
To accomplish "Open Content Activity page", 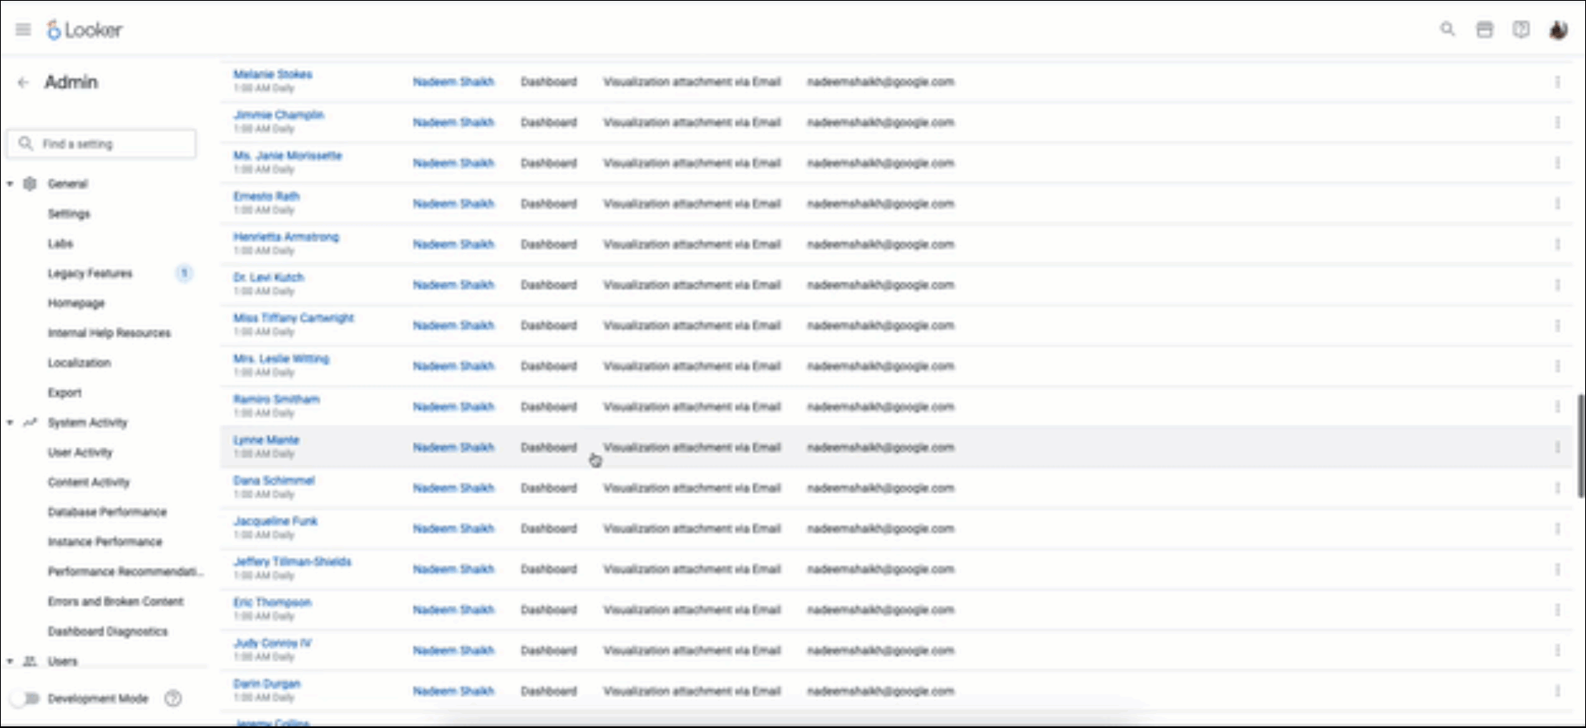I will 88,482.
